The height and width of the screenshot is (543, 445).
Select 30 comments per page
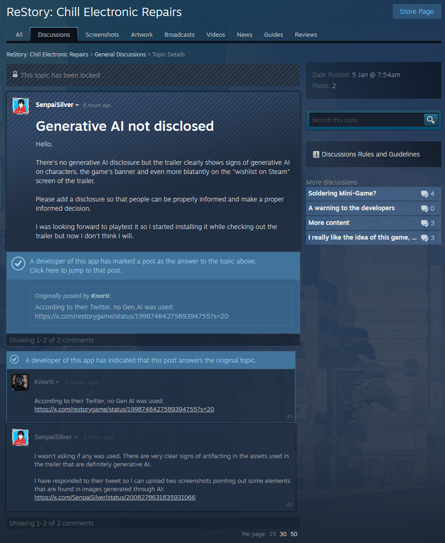[x=283, y=534]
